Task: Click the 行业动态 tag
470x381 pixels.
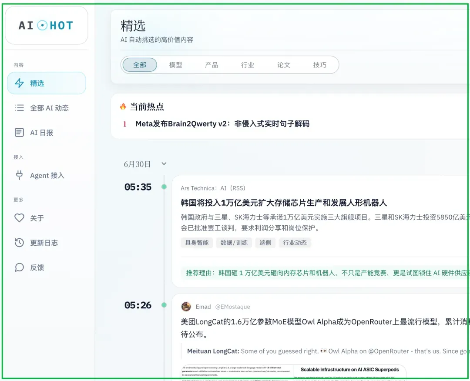Action: click(295, 243)
